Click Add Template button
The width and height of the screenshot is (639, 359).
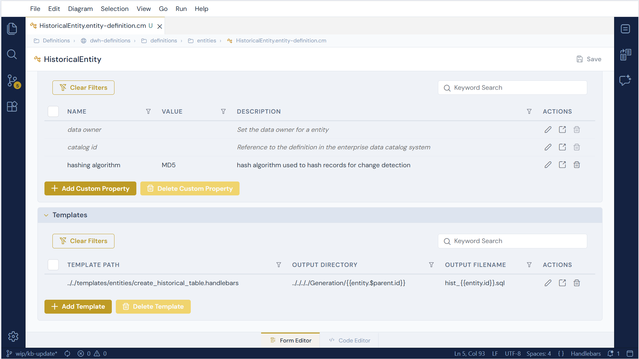pyautogui.click(x=78, y=307)
